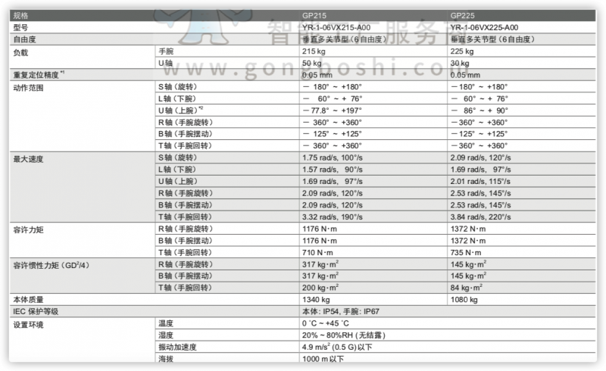Select the 1080 kg body mass value
The height and width of the screenshot is (371, 606).
pos(464,299)
